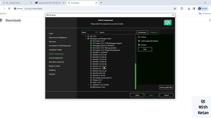Click the Chrome site info chip
211x118 pixels.
tap(18, 9)
